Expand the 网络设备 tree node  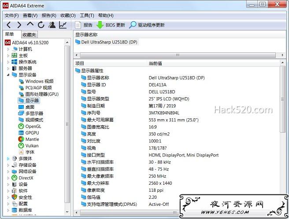8,172
